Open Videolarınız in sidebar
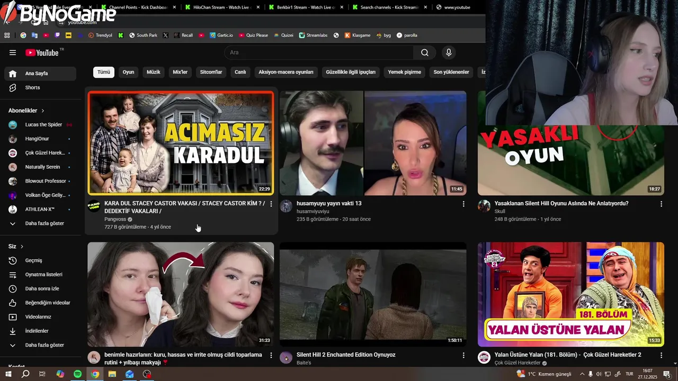This screenshot has height=381, width=678. [40, 317]
